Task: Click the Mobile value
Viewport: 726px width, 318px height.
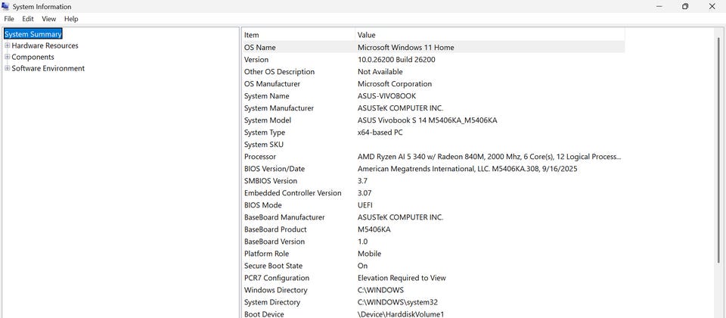Action: [x=370, y=254]
